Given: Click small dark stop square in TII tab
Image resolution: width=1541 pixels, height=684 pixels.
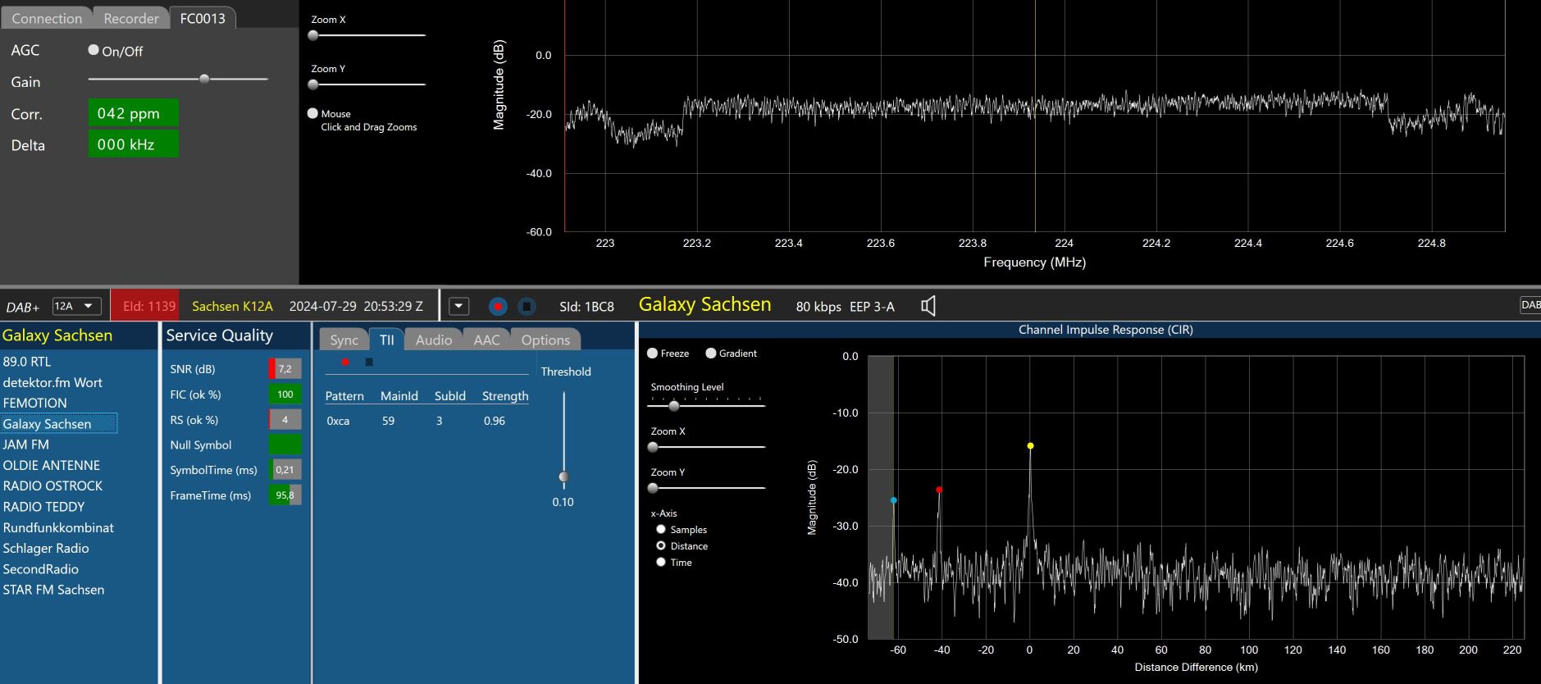Looking at the screenshot, I should point(369,362).
